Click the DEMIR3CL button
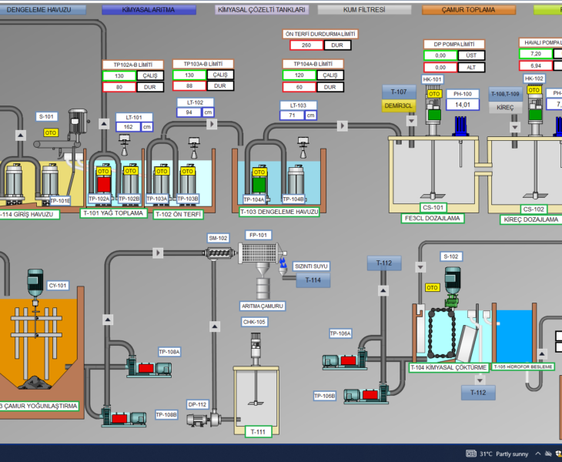Image resolution: width=562 pixels, height=462 pixels. click(399, 106)
